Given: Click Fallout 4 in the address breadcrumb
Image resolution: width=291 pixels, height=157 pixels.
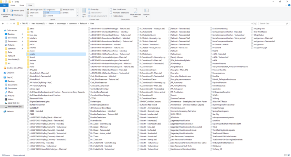Looking at the screenshot, I should [x=83, y=24].
